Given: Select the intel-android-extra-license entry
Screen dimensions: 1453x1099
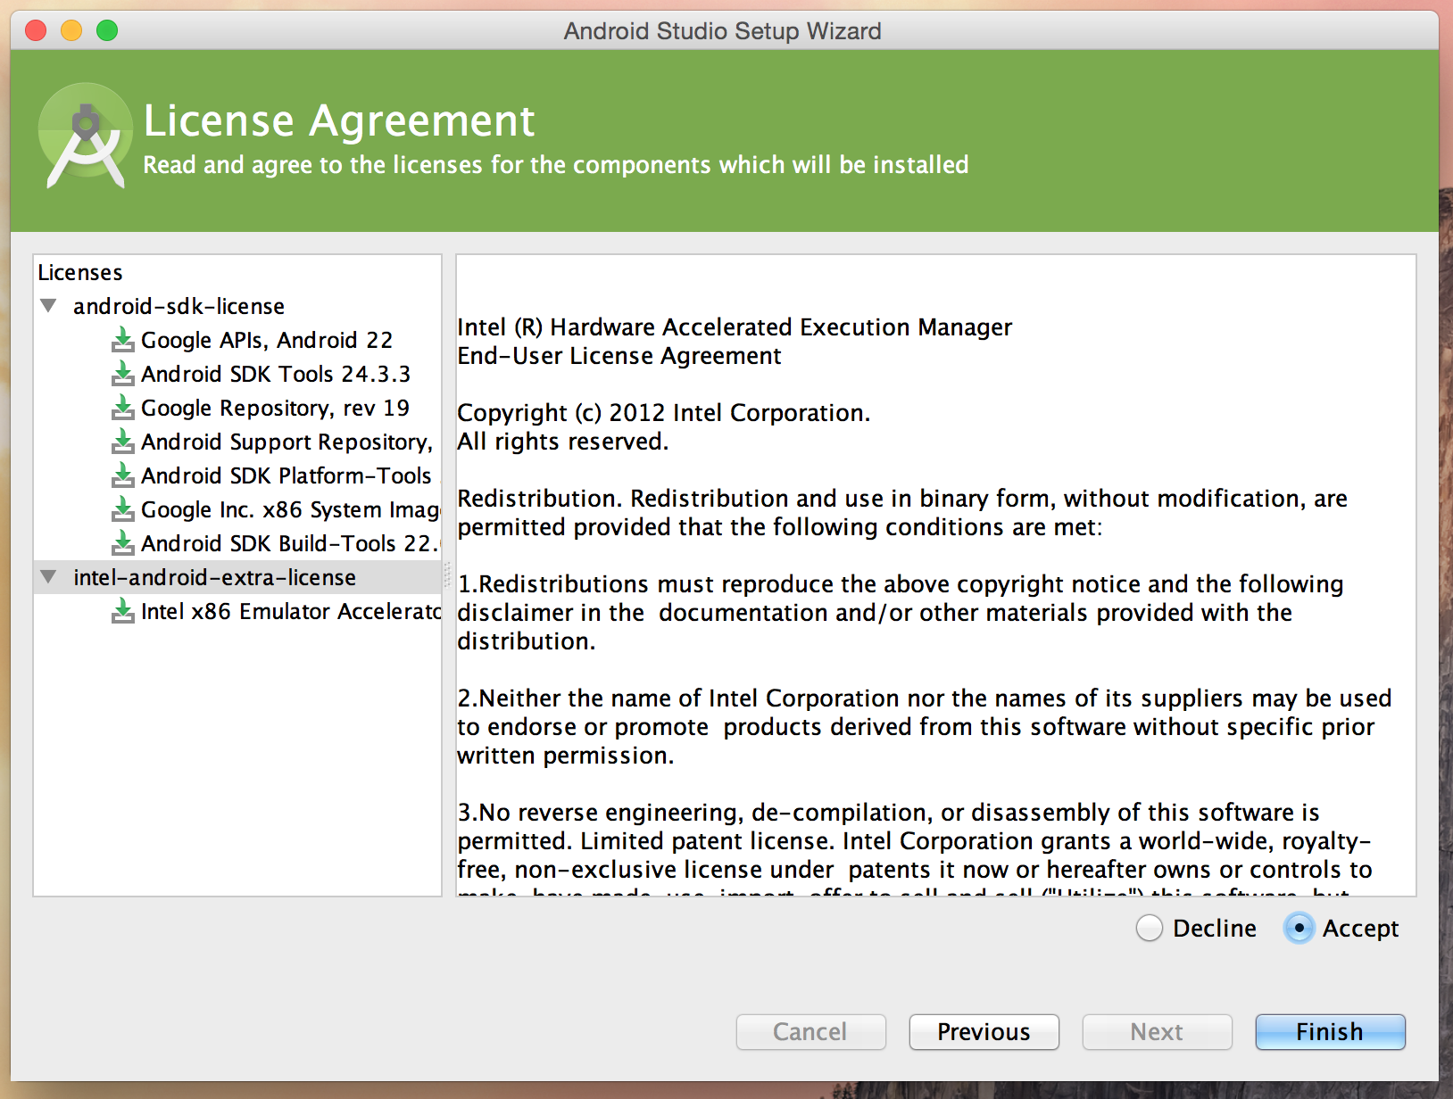Looking at the screenshot, I should click(x=214, y=577).
